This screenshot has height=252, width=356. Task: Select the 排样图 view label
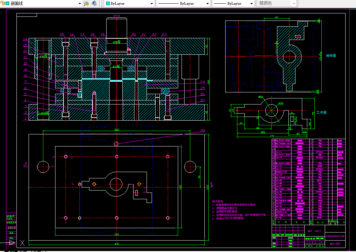tap(331, 56)
